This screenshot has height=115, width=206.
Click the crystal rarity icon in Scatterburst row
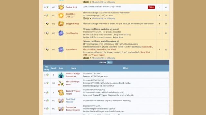click(47, 49)
